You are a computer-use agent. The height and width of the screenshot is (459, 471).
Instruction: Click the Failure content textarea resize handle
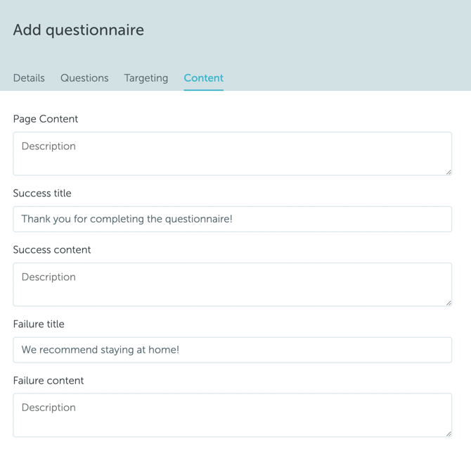point(448,433)
